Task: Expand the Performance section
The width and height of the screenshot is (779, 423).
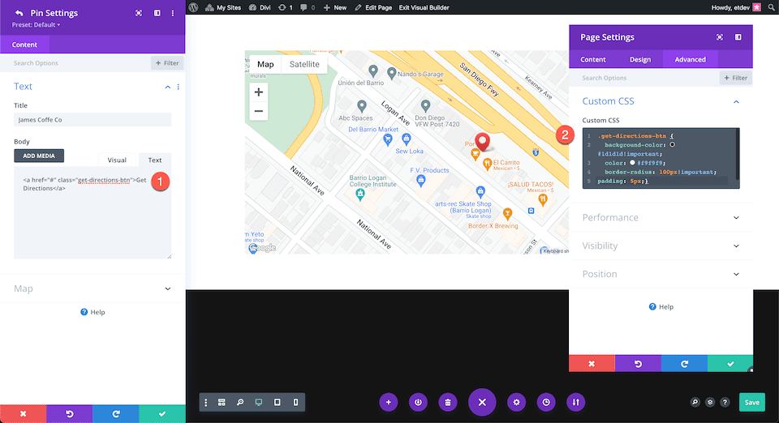Action: 661,217
